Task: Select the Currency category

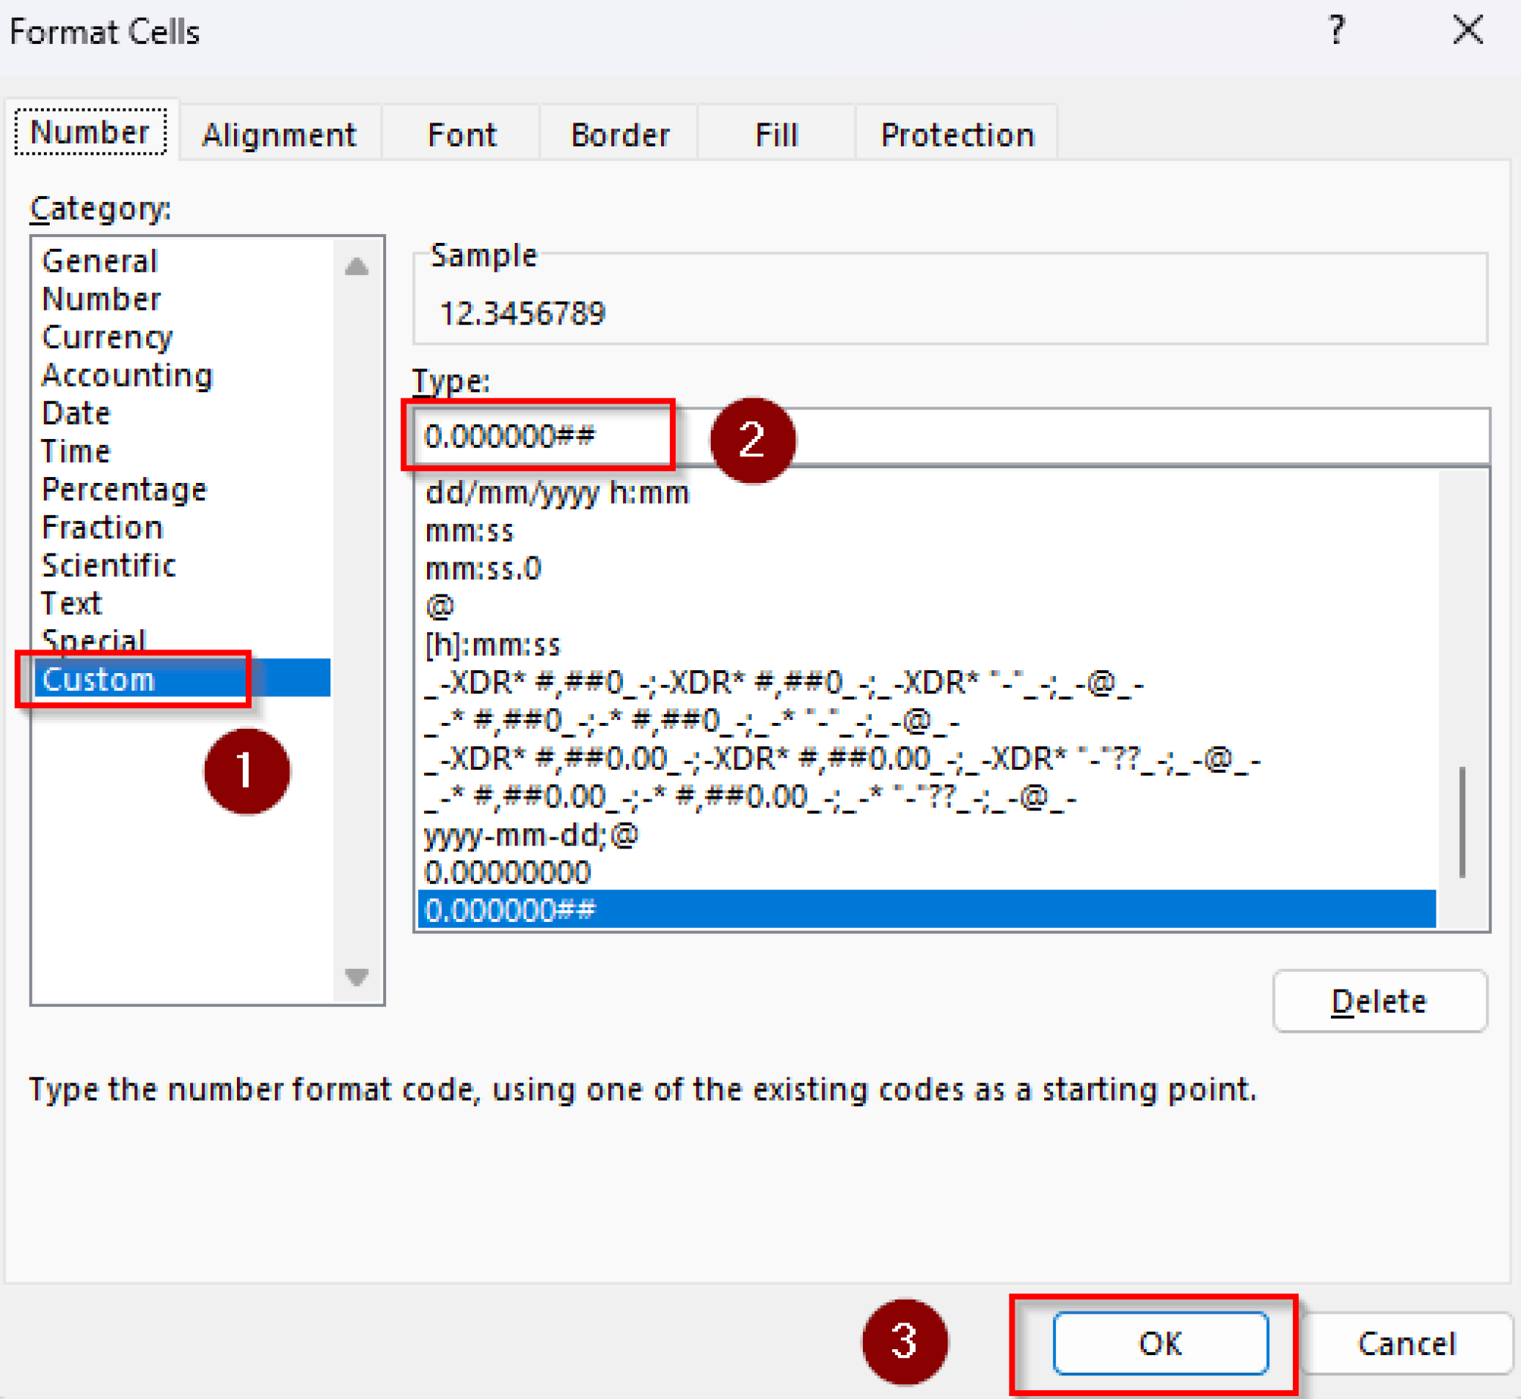Action: point(107,337)
